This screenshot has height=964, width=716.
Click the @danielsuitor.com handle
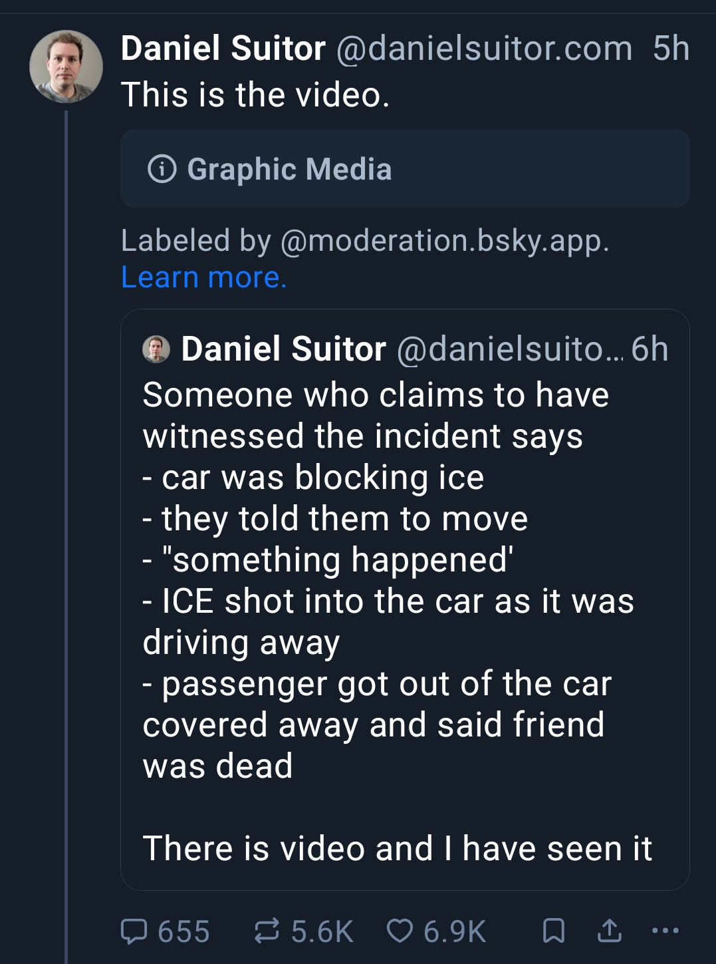484,49
